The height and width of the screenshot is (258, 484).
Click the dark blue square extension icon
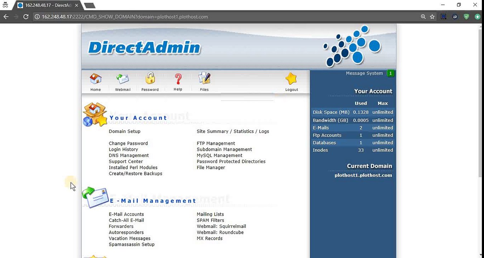[x=444, y=16]
